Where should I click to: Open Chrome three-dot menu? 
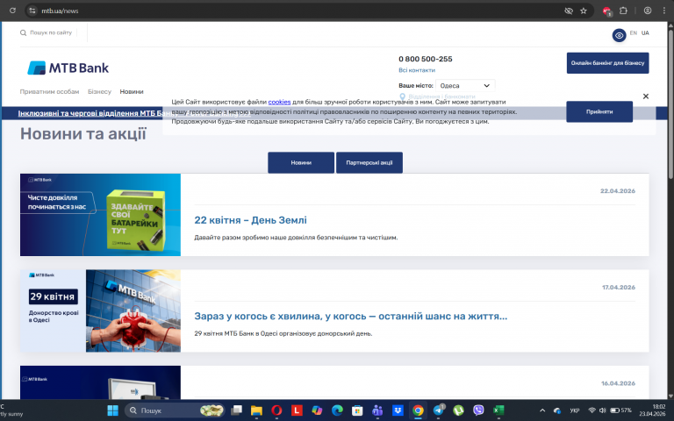663,11
